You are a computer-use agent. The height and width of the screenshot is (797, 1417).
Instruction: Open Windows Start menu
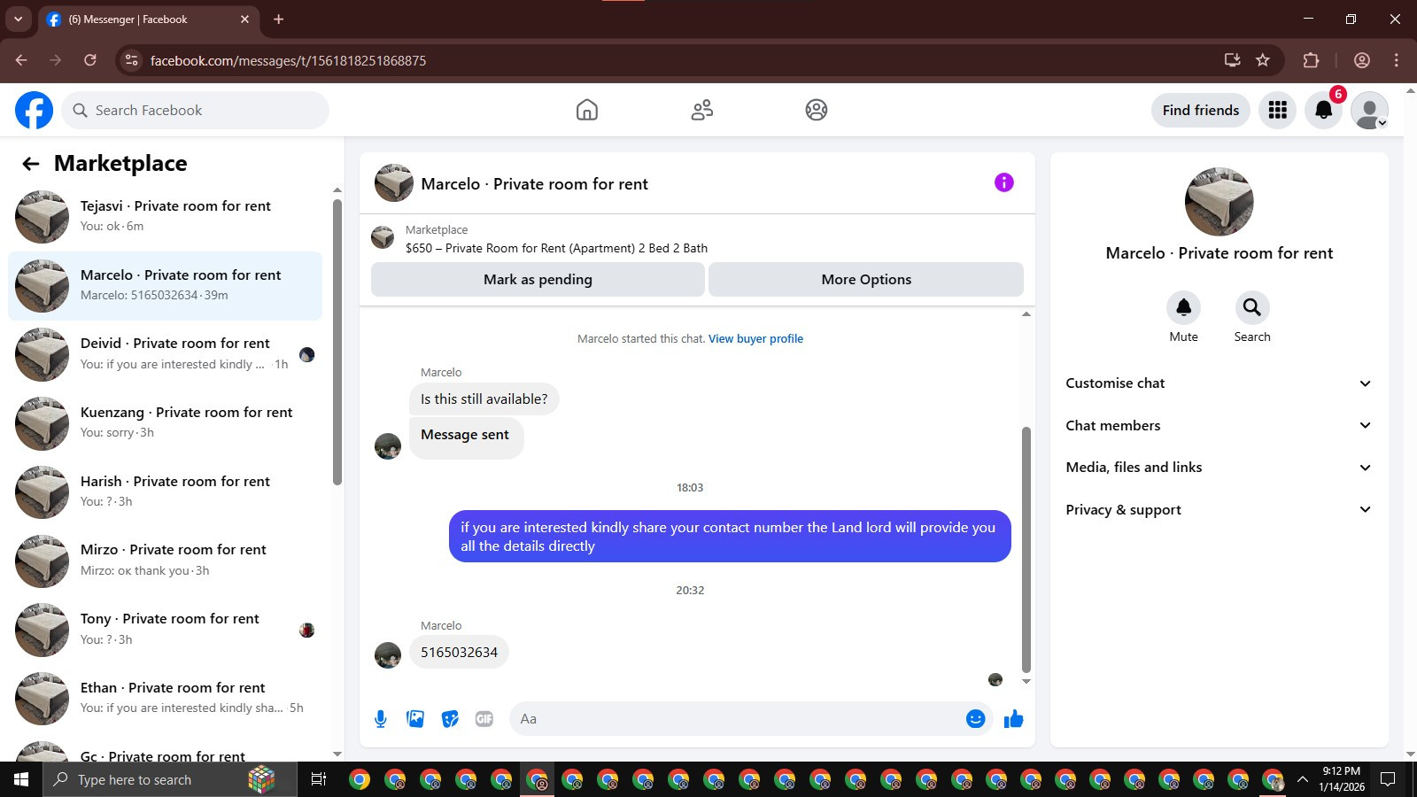(21, 779)
